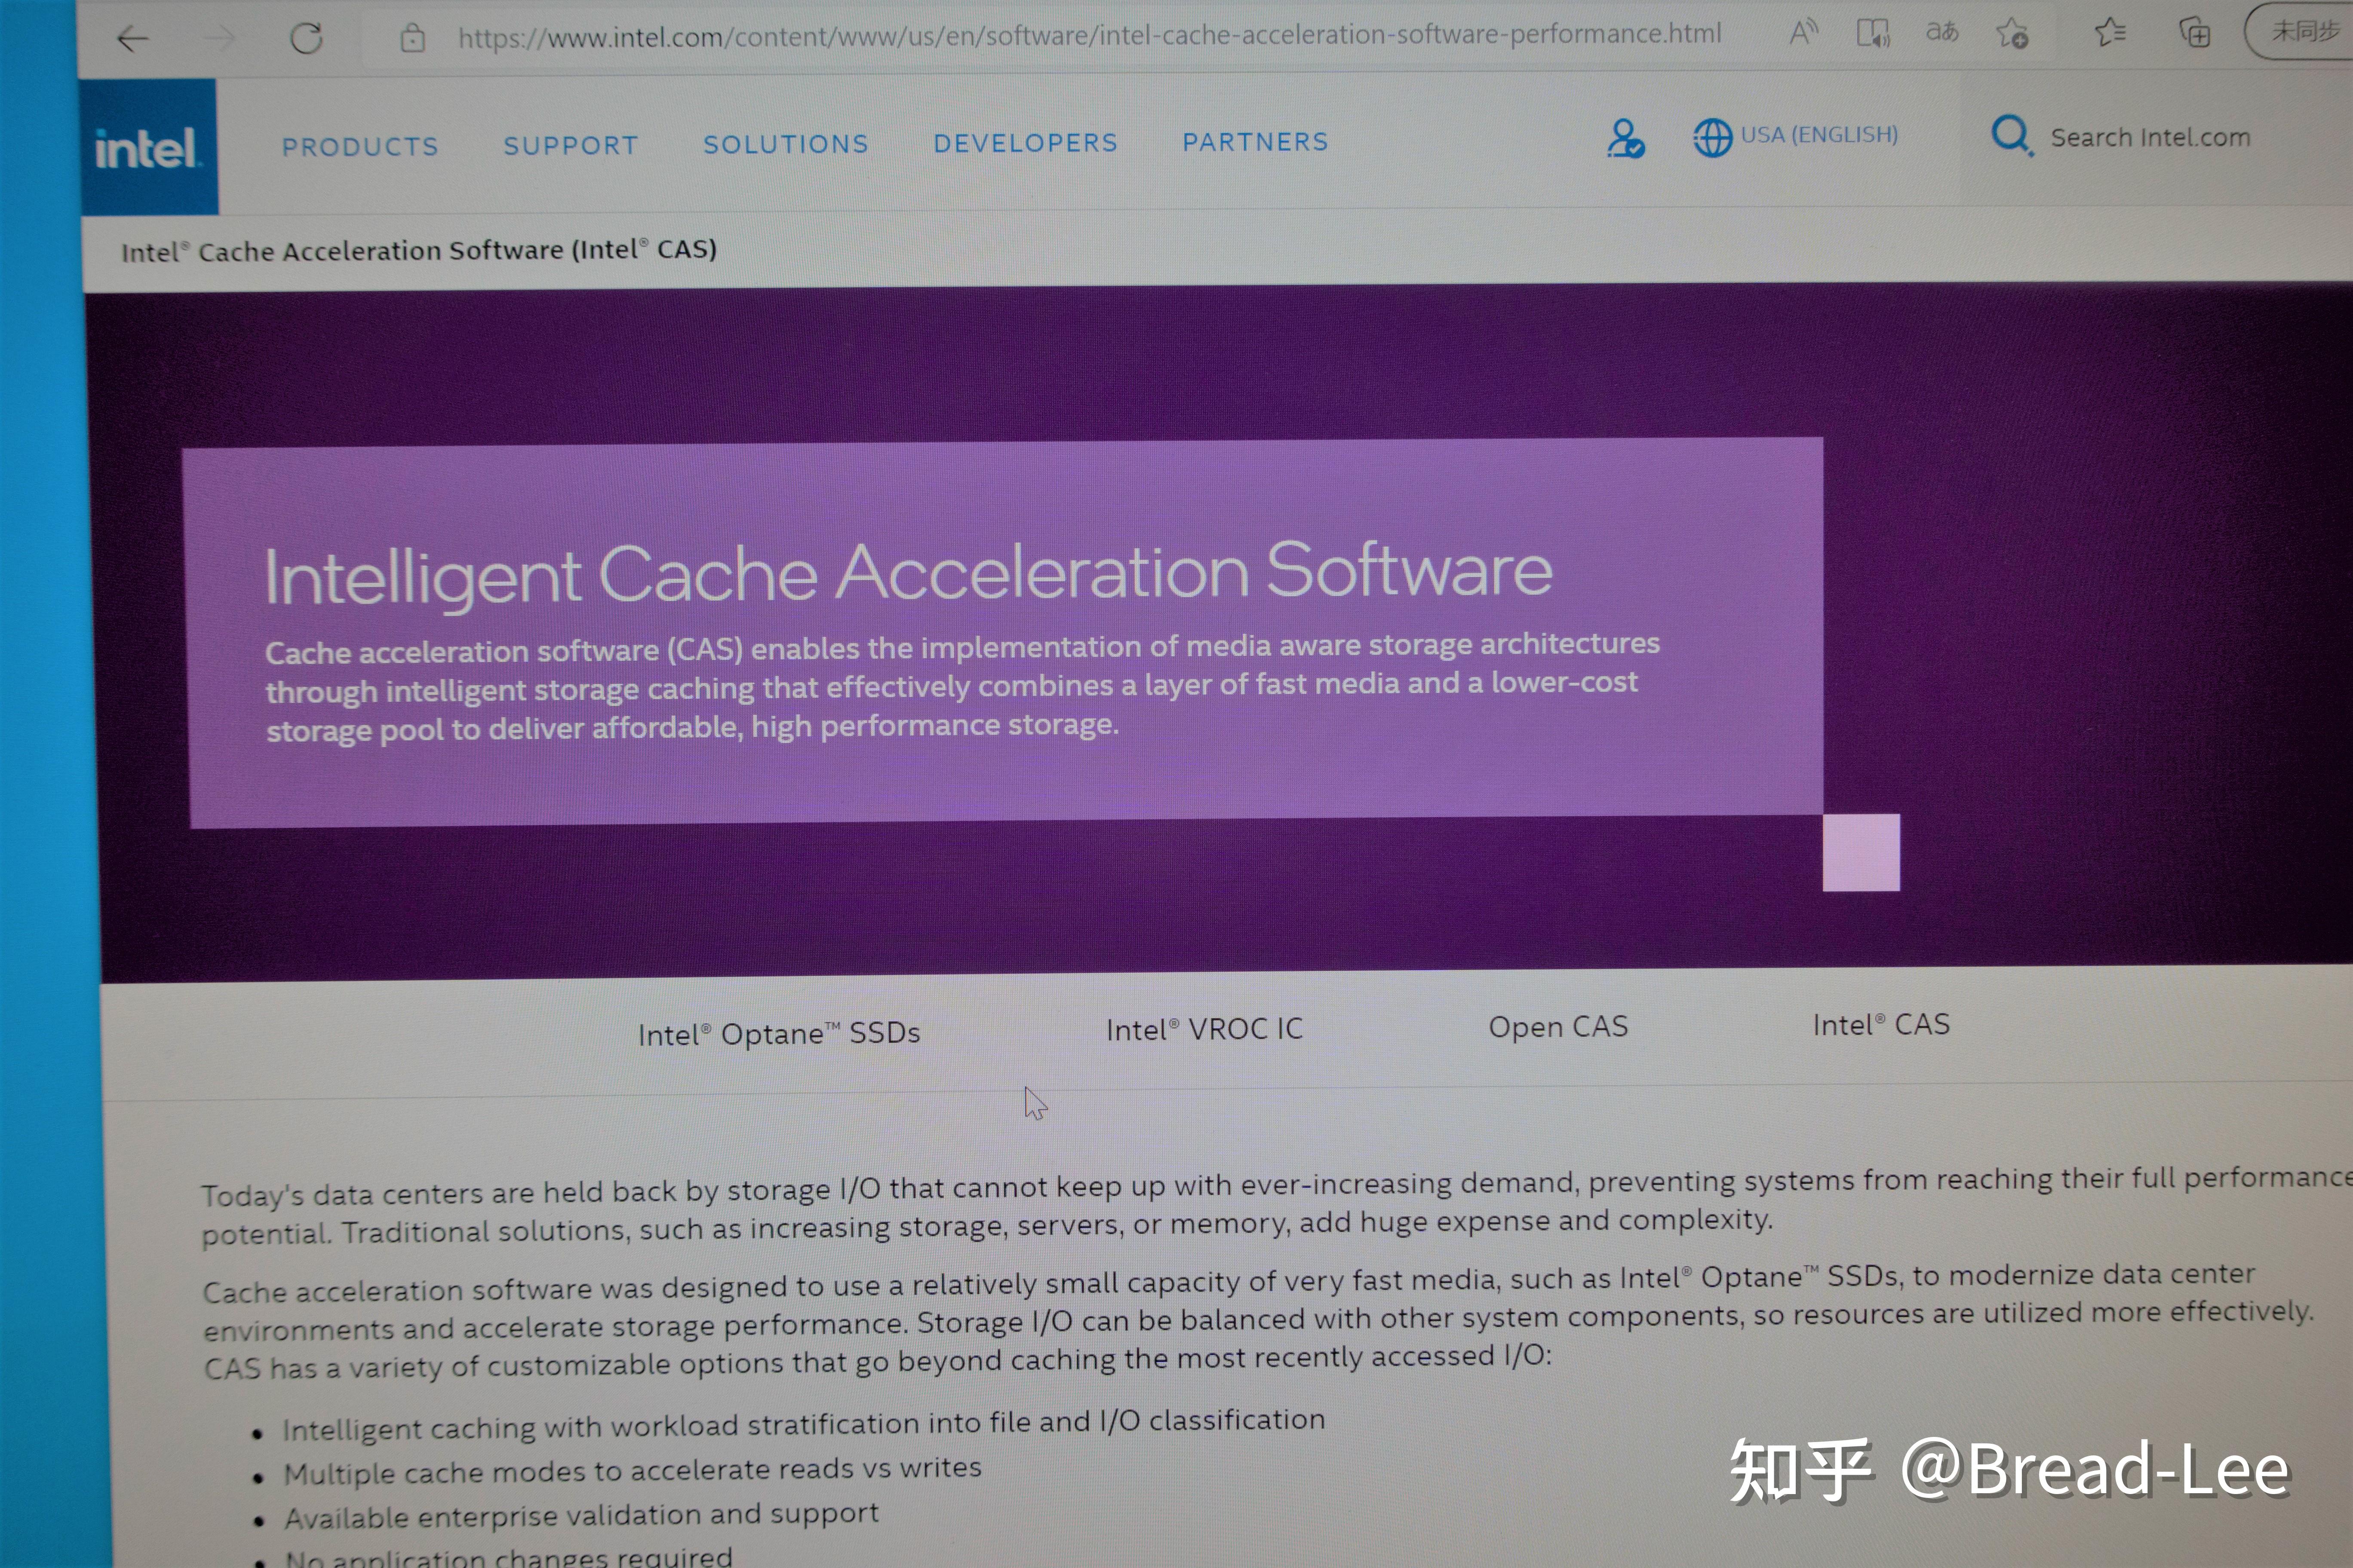Image resolution: width=2353 pixels, height=1568 pixels.
Task: Reload the page with refresh icon
Action: point(306,39)
